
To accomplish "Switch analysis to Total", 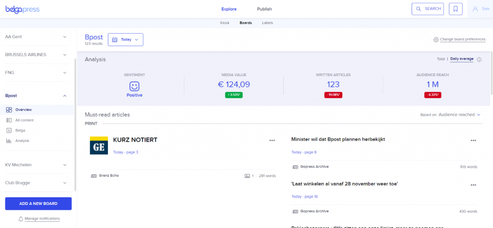I will [x=441, y=59].
